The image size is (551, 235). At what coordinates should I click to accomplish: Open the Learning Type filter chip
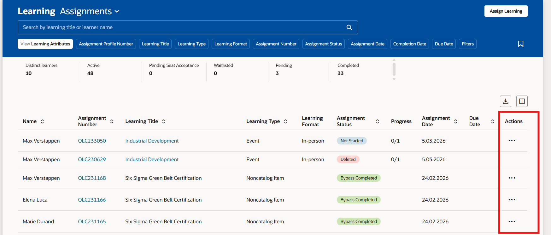click(191, 44)
